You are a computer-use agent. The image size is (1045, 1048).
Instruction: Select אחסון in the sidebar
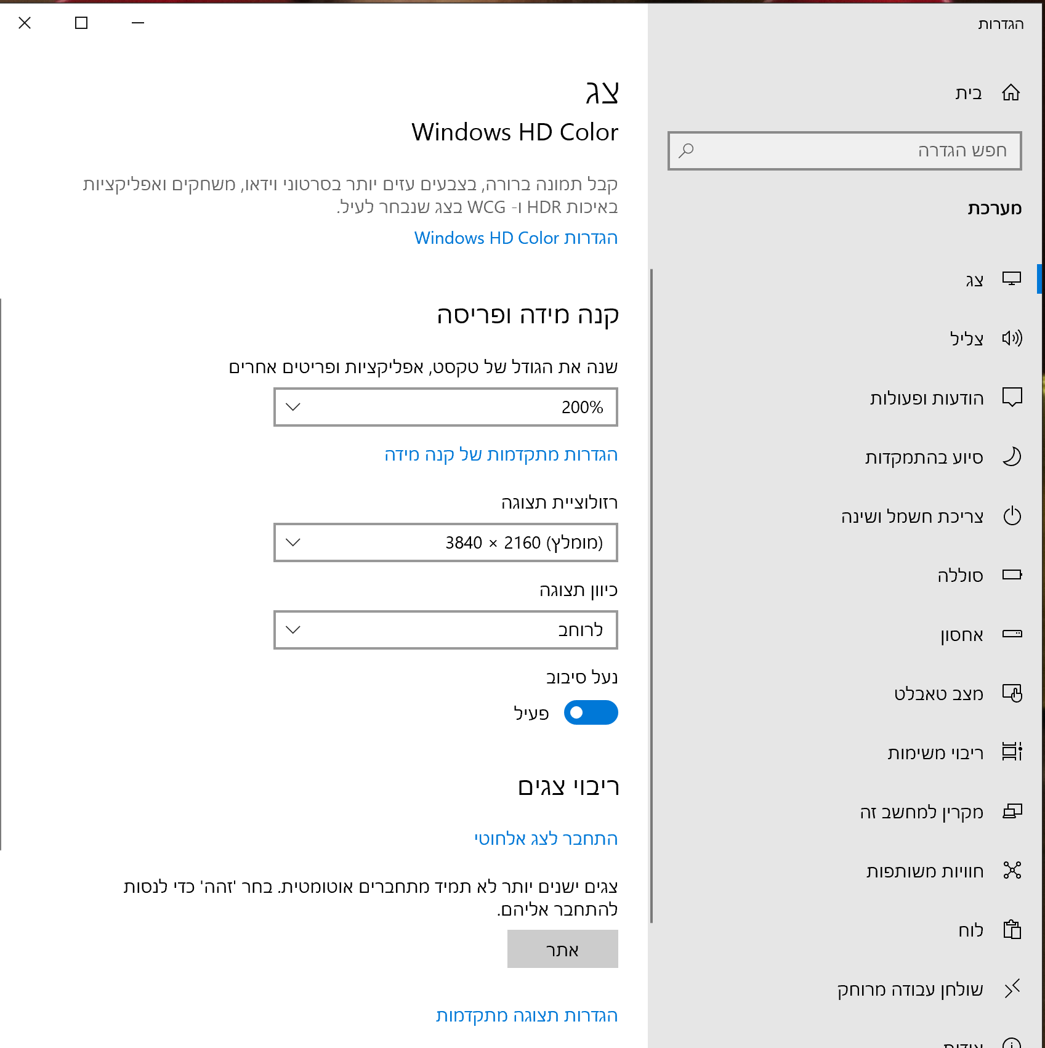pyautogui.click(x=845, y=634)
